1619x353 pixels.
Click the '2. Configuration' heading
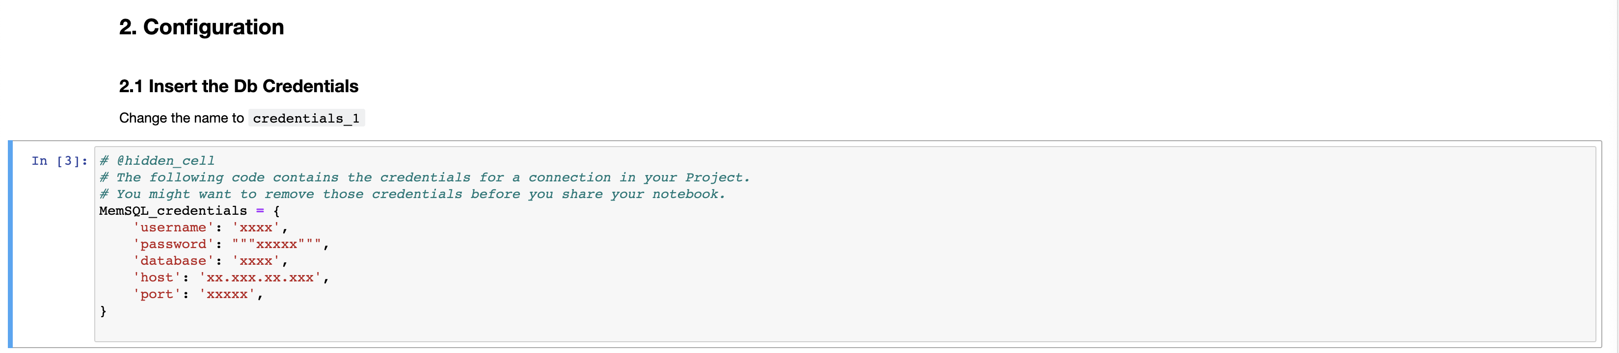click(201, 27)
